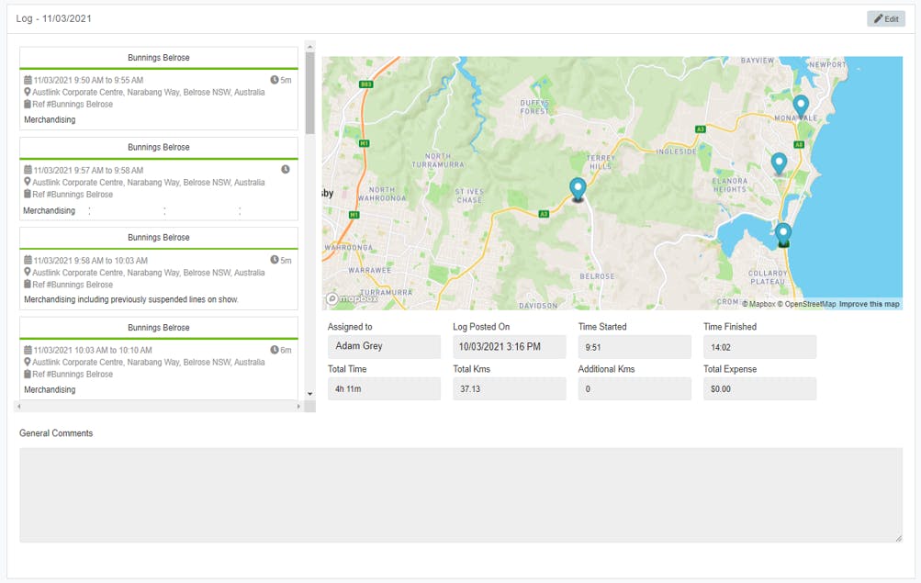The image size is (921, 583).
Task: Click the map pin at Mona Vale
Action: [x=801, y=107]
